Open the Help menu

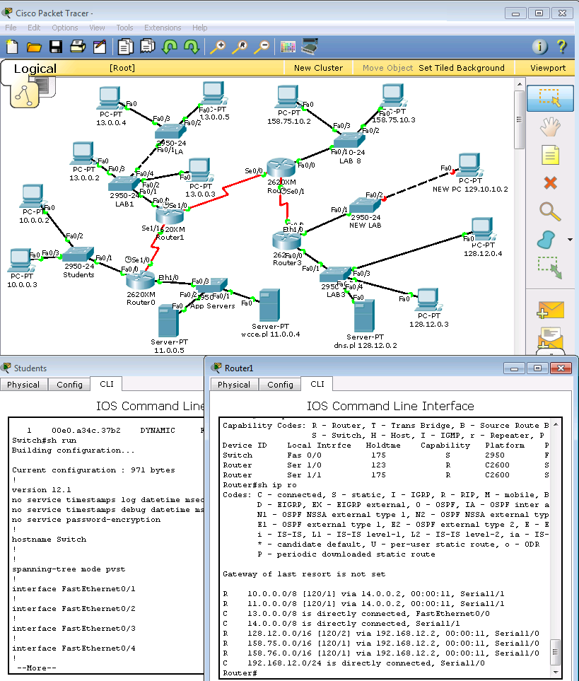click(199, 28)
